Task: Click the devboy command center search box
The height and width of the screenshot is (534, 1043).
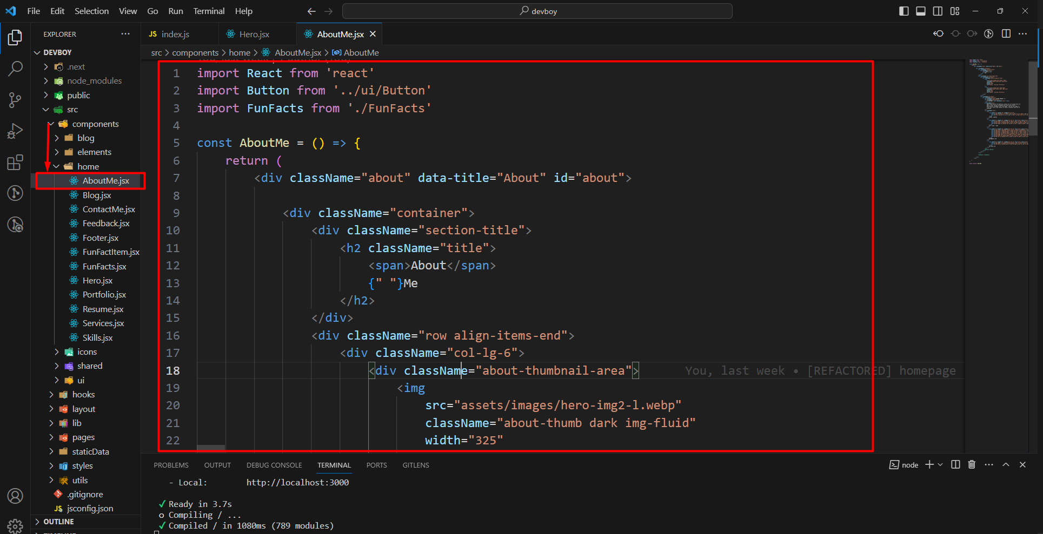Action: coord(537,11)
